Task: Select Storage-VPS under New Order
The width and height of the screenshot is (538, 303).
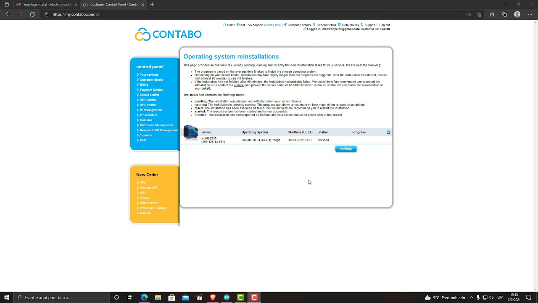Action: tap(149, 188)
